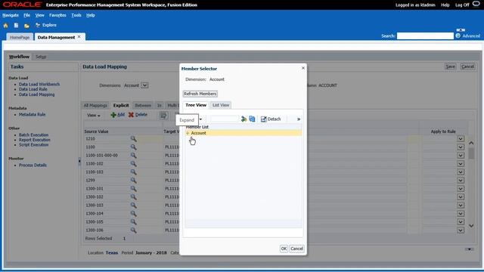Screen dimensions: 484x272
Task: Expand the Account tree node
Action: click(x=188, y=133)
